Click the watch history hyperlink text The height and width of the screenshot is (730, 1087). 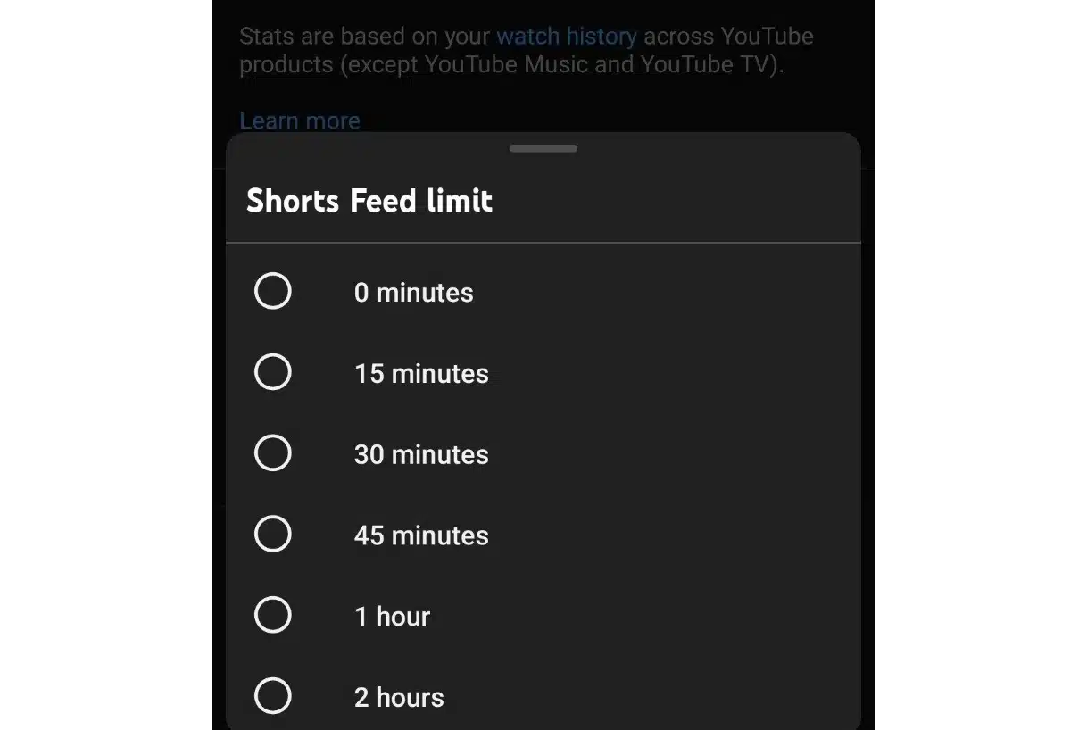[x=566, y=37]
